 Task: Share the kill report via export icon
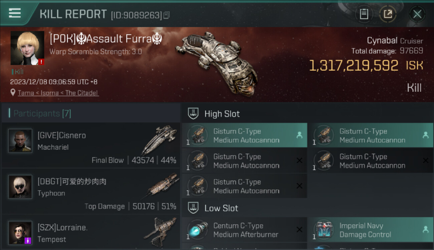pos(388,14)
